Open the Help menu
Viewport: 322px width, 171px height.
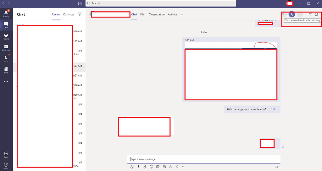[x=6, y=166]
